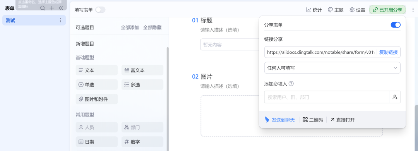Click 全部添加 link

click(130, 27)
